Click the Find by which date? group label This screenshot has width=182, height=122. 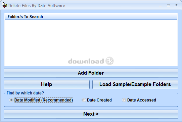(25, 93)
